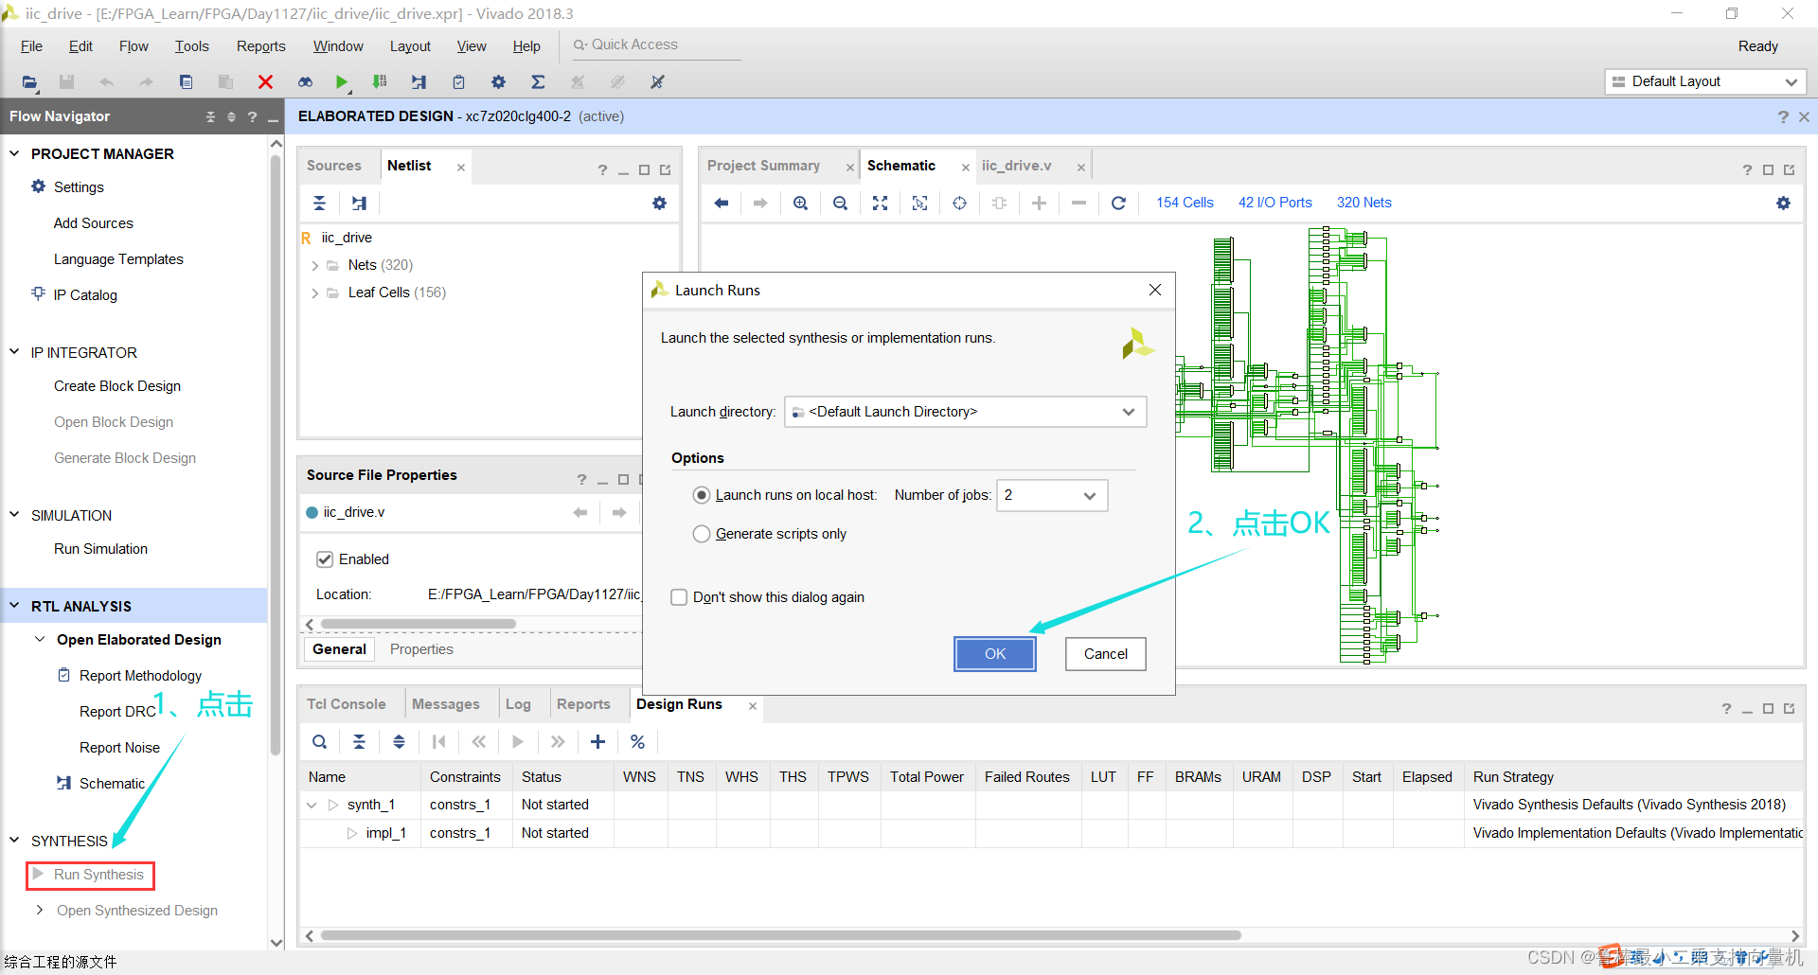Open Launch directory dropdown
The image size is (1818, 975).
(x=1128, y=412)
